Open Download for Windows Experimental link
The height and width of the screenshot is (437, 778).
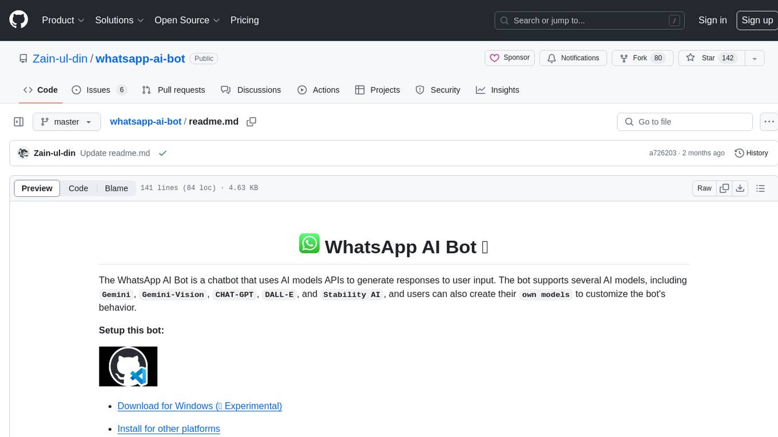pyautogui.click(x=200, y=406)
